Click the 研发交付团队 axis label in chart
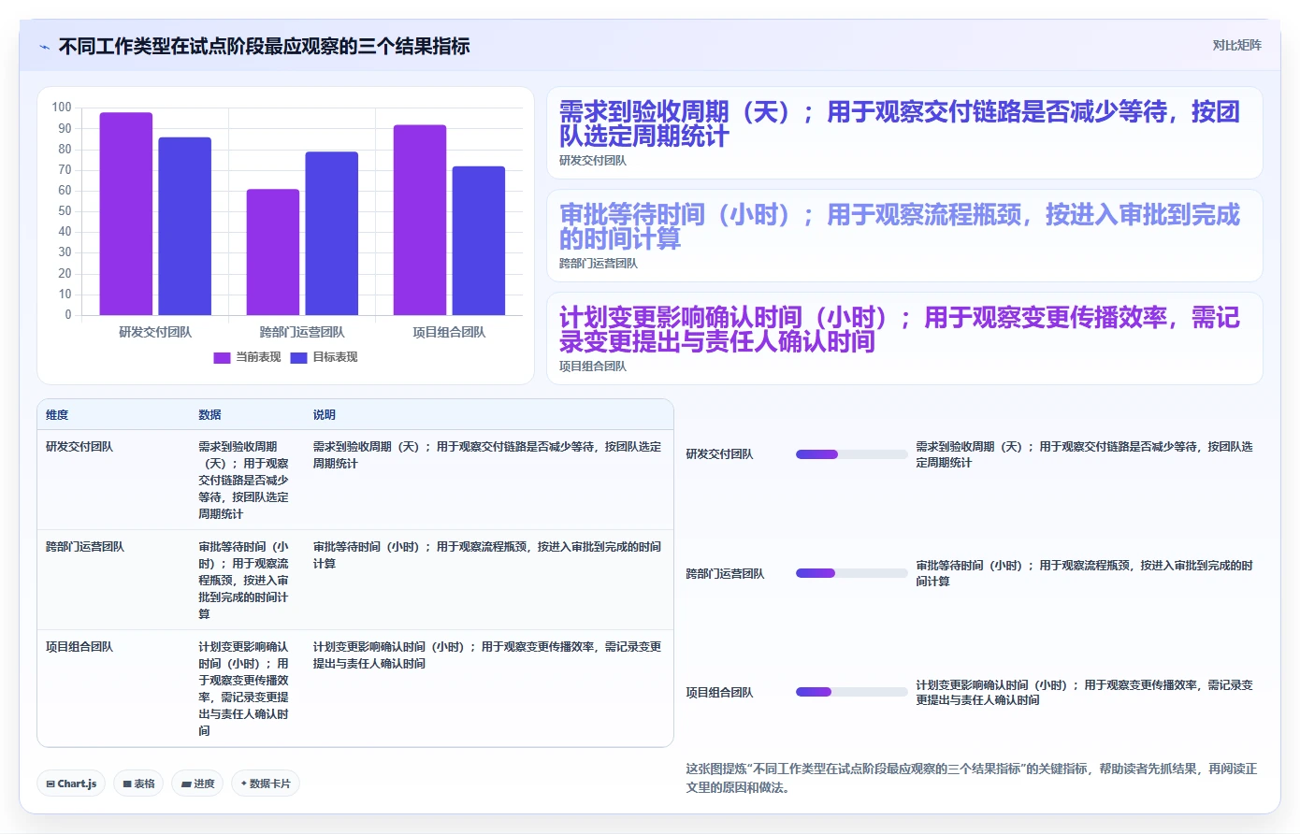This screenshot has width=1300, height=834. [155, 332]
